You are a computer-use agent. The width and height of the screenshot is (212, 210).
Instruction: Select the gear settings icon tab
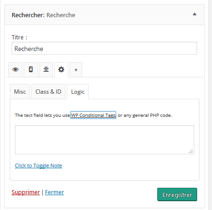61,70
